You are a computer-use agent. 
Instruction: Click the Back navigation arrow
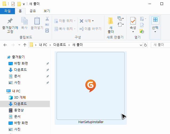(5, 45)
